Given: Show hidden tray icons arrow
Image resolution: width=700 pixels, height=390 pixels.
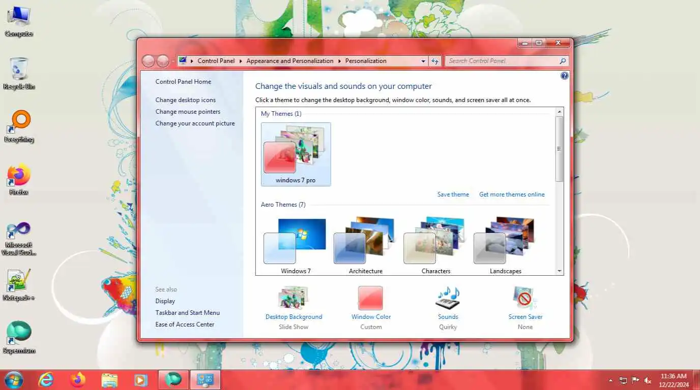Looking at the screenshot, I should pyautogui.click(x=610, y=380).
